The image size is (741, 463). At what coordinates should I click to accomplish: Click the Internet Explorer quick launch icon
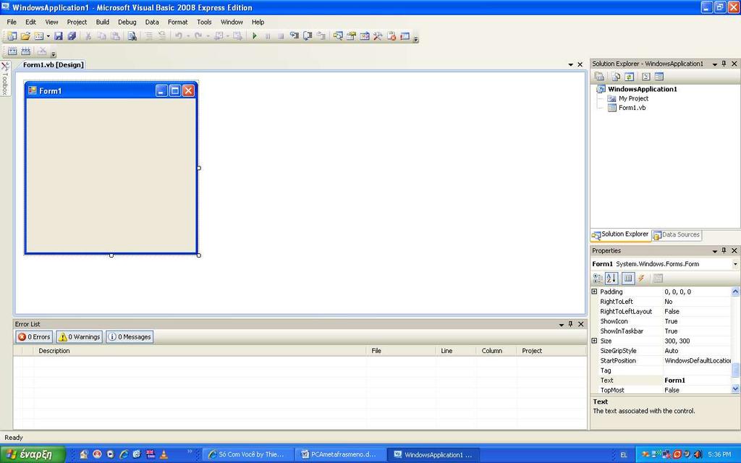pyautogui.click(x=124, y=454)
